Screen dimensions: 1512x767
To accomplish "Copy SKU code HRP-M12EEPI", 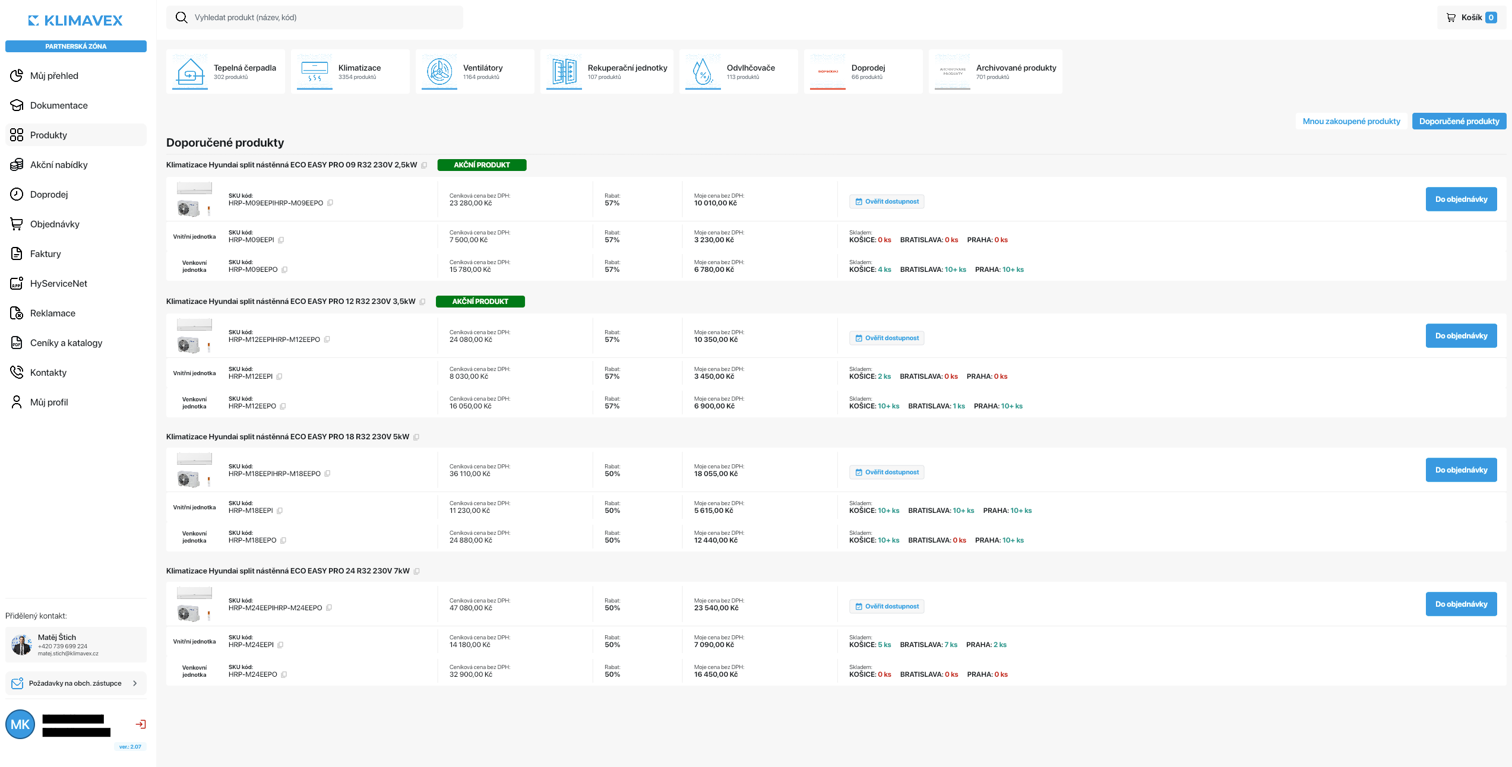I will point(279,377).
